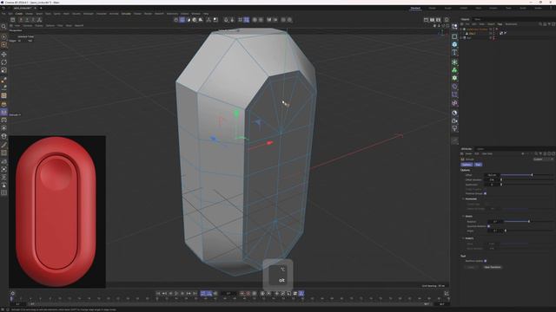Click the Object Manager search icon
556x312 pixels.
540,24
